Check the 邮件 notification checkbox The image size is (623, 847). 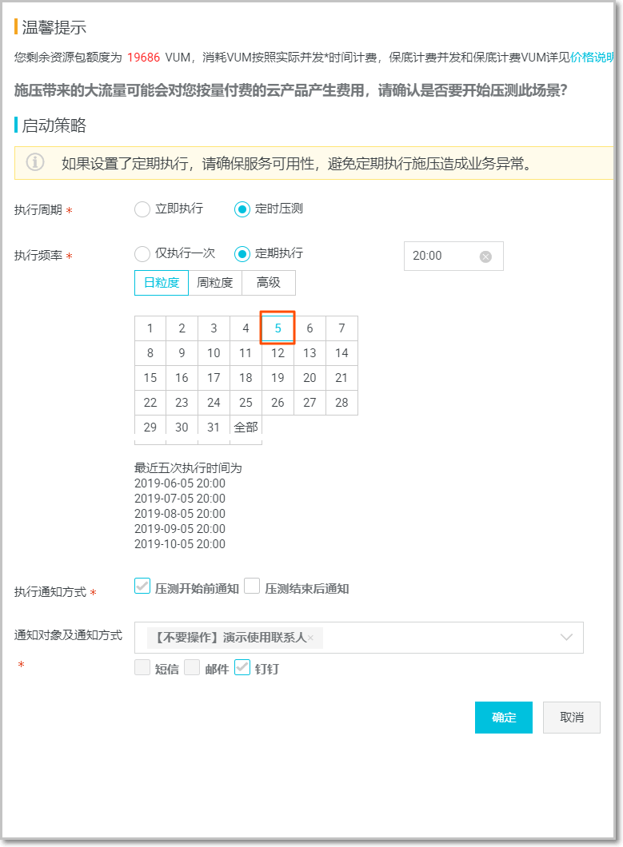pos(192,667)
